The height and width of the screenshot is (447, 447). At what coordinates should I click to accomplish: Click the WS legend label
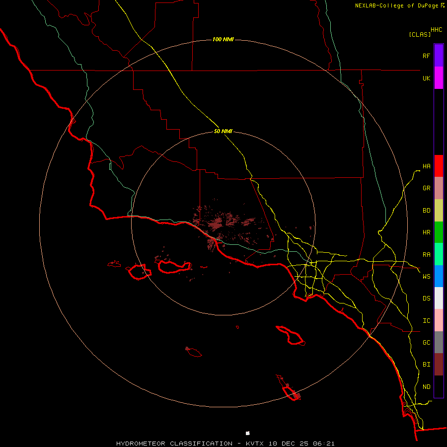pos(426,277)
